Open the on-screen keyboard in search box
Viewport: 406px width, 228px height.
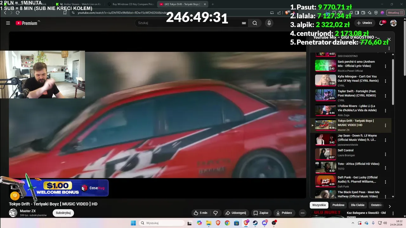[x=244, y=23]
